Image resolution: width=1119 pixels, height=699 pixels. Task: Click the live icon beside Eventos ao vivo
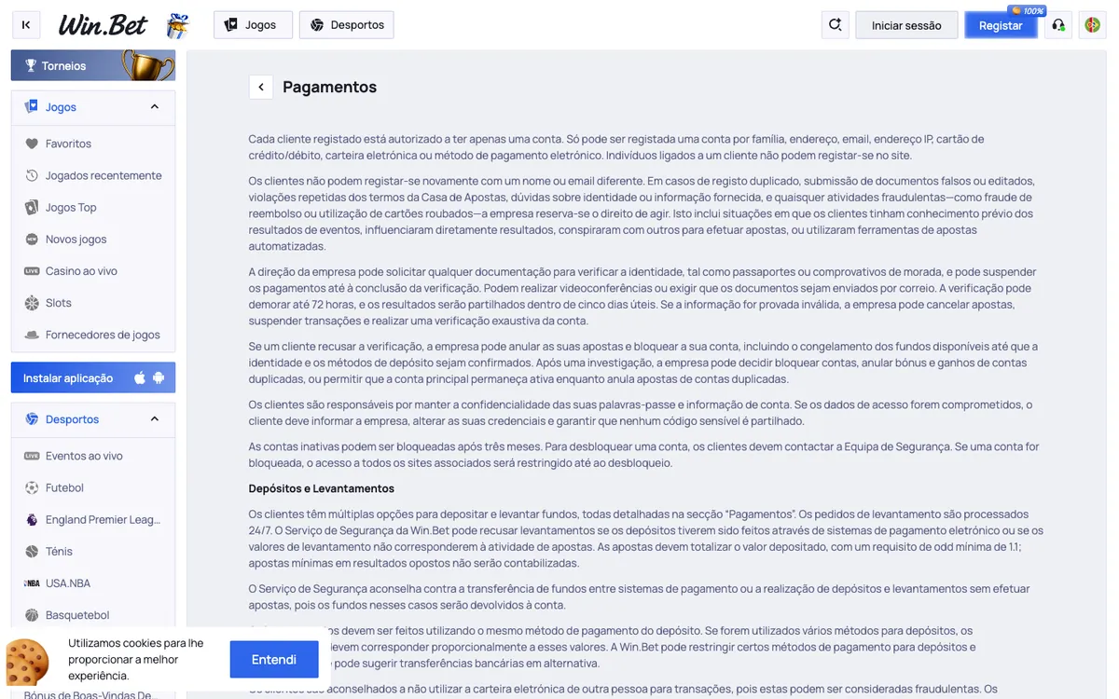point(32,456)
